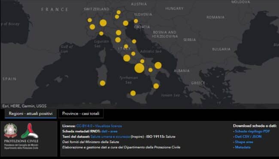Select the westernmost marker near the French border
Viewport: 279px width, 159px height.
[90, 20]
